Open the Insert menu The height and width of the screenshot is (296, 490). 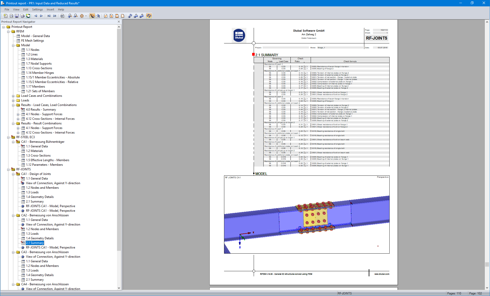tap(50, 9)
